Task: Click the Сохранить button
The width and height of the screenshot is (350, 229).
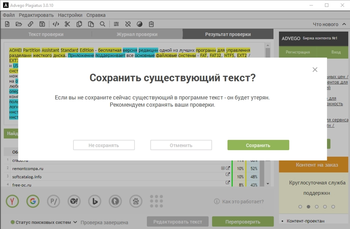Action: coord(258,145)
